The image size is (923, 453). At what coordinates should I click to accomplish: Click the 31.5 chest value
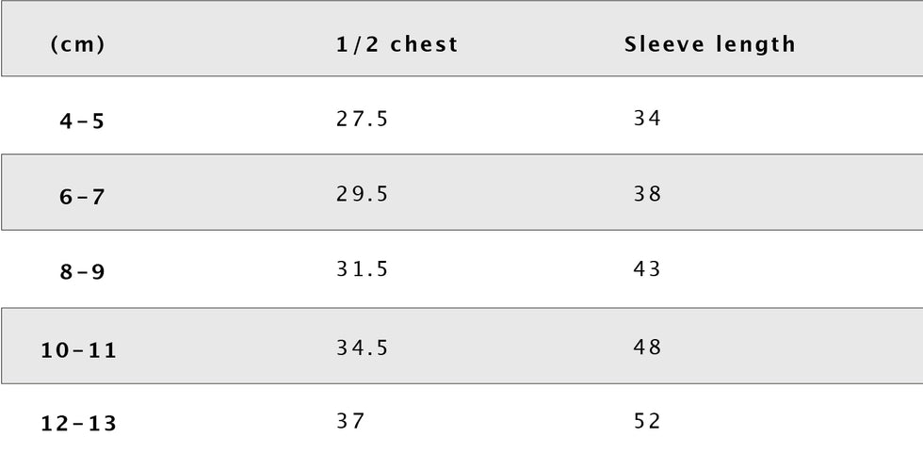click(x=362, y=269)
